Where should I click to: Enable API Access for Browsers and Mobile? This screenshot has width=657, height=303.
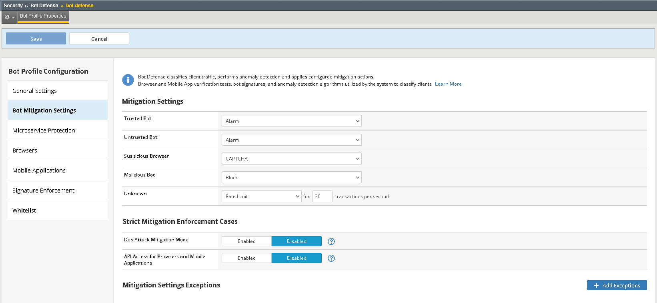246,258
